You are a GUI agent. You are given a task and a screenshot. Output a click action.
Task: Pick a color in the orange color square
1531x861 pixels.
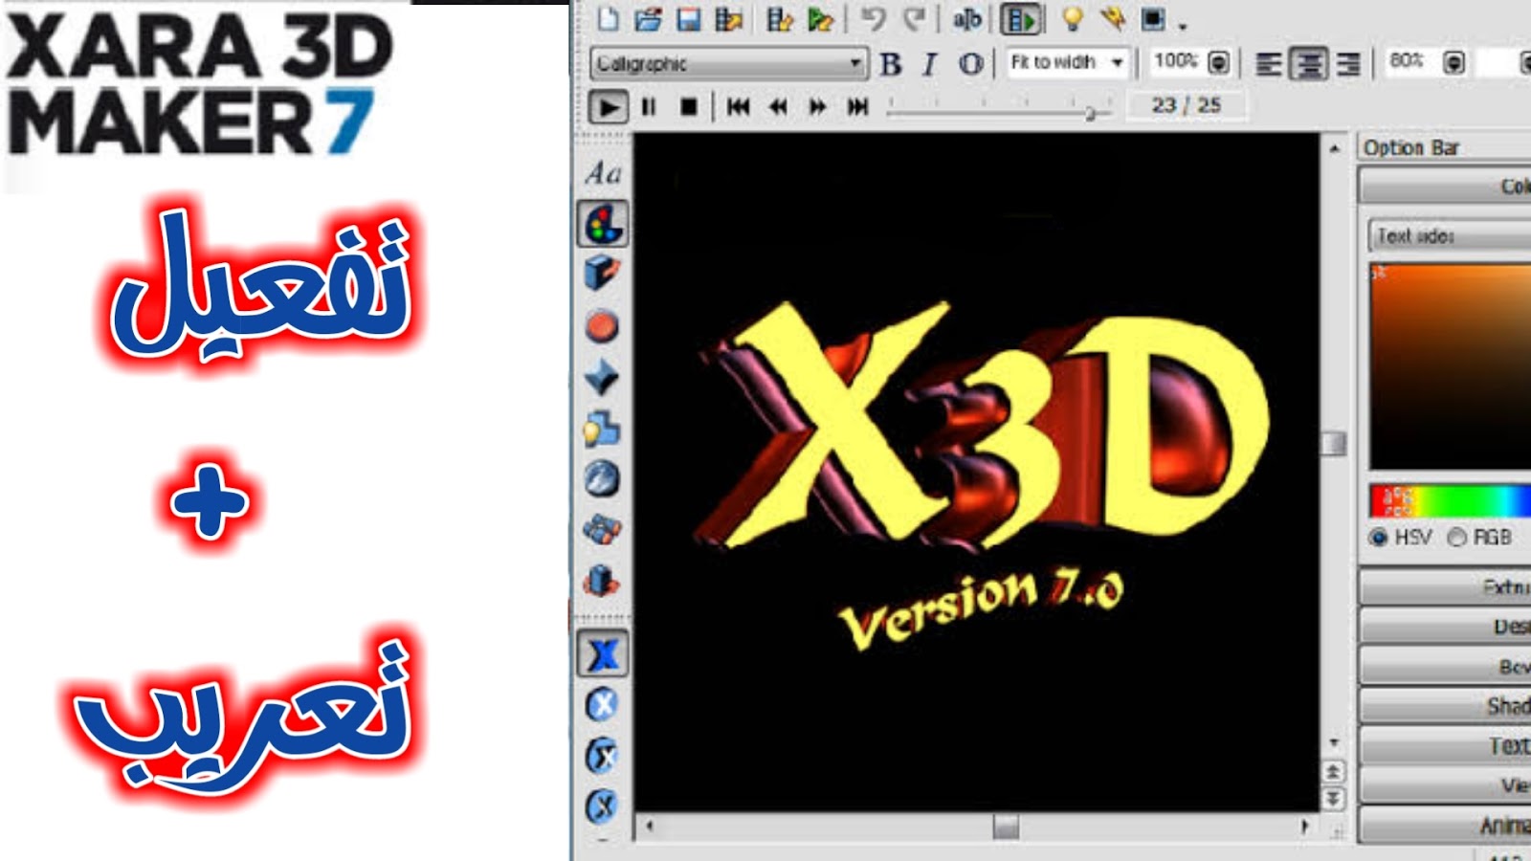1450,366
